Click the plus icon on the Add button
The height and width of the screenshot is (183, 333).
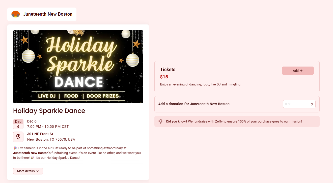pyautogui.click(x=301, y=71)
